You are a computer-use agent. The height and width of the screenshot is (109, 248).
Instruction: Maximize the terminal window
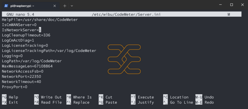231,5
